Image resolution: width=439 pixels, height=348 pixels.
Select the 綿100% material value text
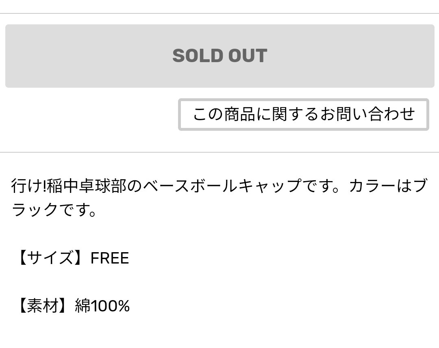coord(102,306)
